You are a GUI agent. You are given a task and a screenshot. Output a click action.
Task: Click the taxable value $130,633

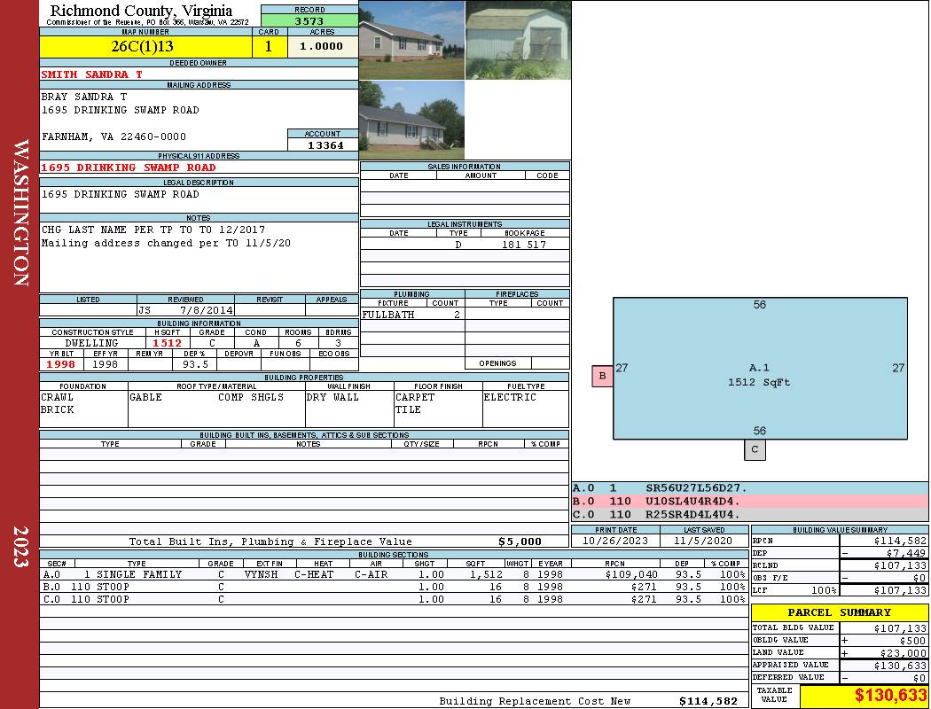coord(889,696)
